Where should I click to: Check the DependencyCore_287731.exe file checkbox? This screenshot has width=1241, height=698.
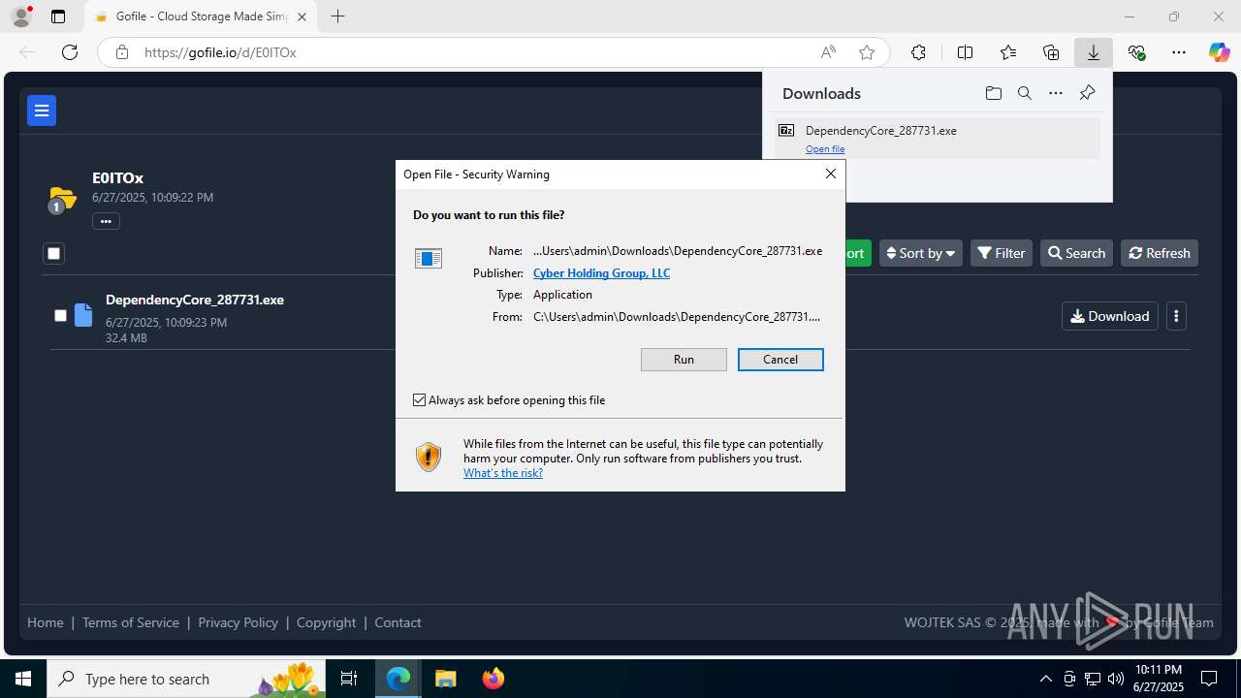pos(60,315)
